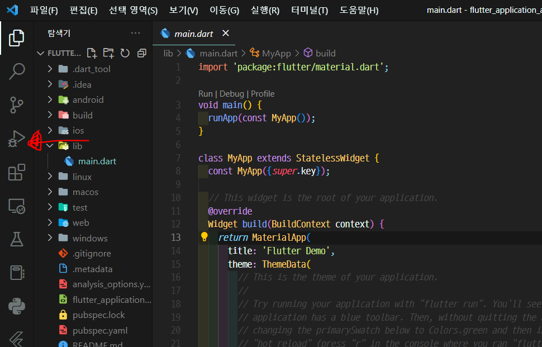Viewport: 542px width, 347px height.
Task: Click the pubspec.lock lock icon
Action: pos(63,315)
